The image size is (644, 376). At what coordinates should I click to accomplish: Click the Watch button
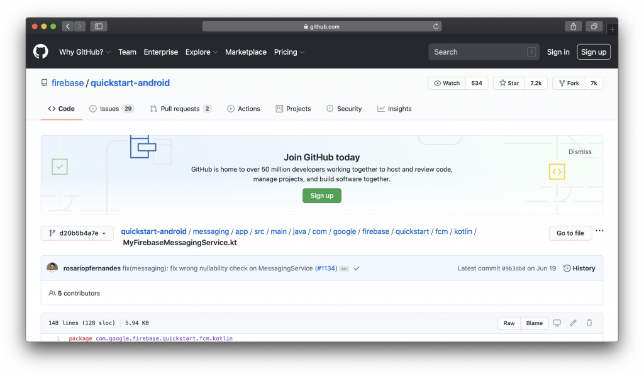click(x=447, y=83)
